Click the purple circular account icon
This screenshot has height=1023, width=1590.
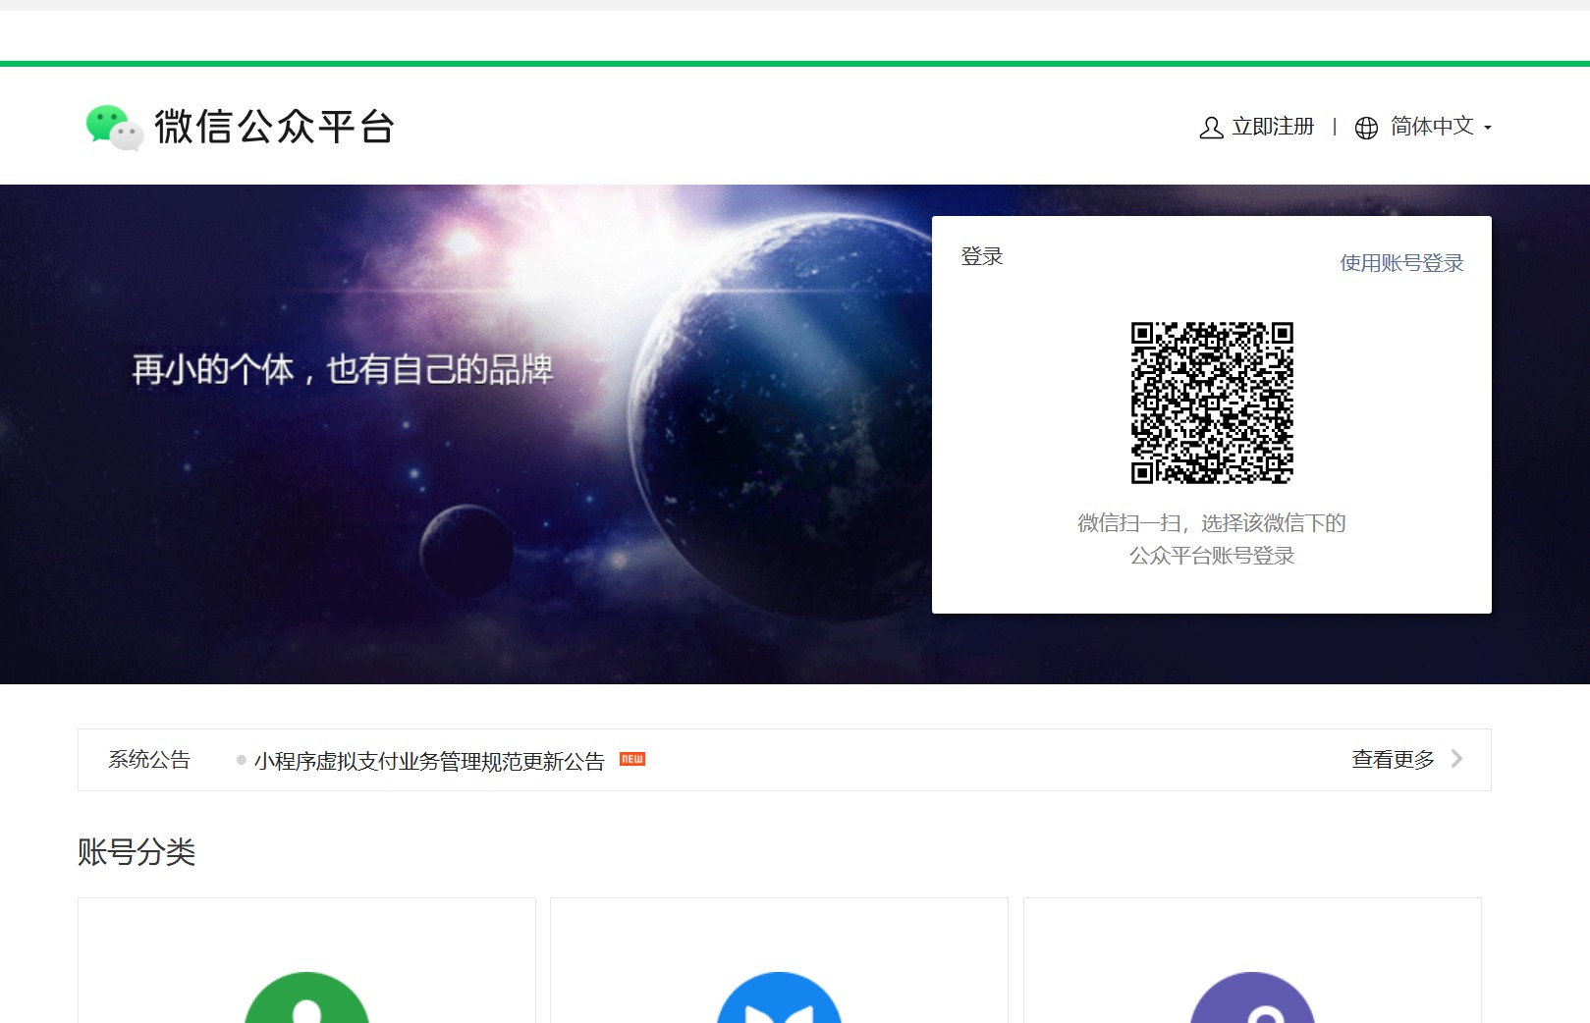point(1252,1001)
